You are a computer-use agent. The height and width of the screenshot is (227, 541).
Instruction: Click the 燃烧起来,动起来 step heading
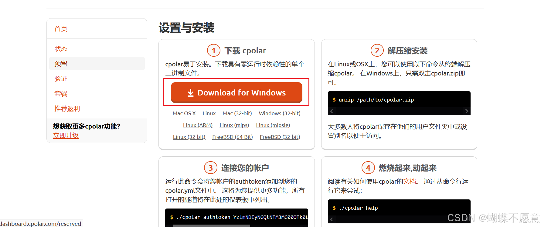407,168
